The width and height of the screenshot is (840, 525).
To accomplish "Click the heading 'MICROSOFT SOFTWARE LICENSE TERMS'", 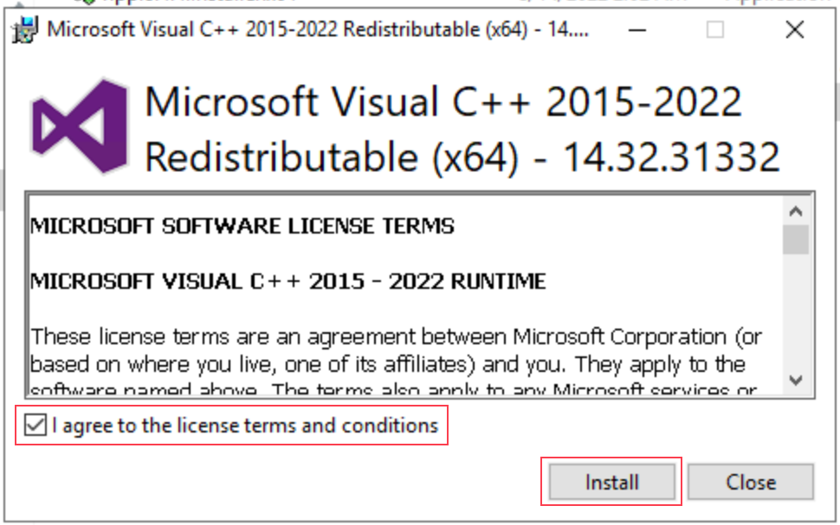I will click(x=242, y=226).
